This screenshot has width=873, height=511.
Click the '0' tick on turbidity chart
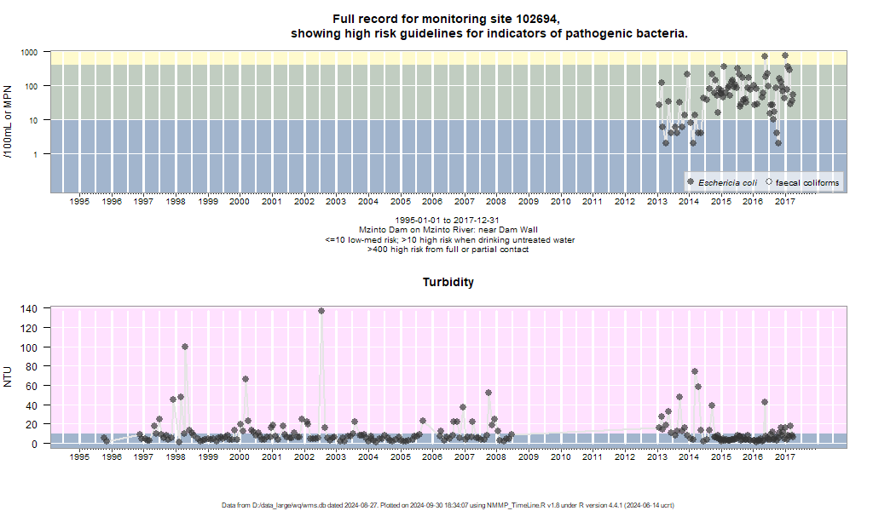click(x=35, y=444)
